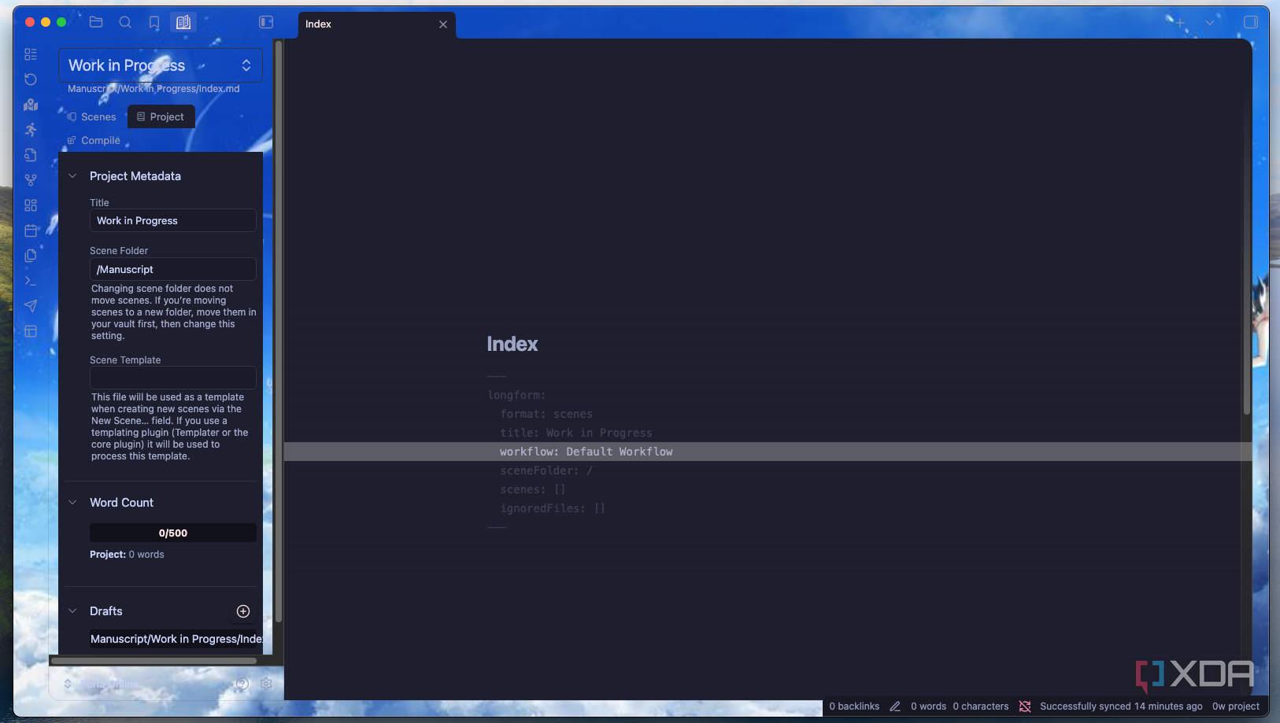Viewport: 1280px width, 723px height.
Task: Click the Index note heading
Action: coord(512,344)
